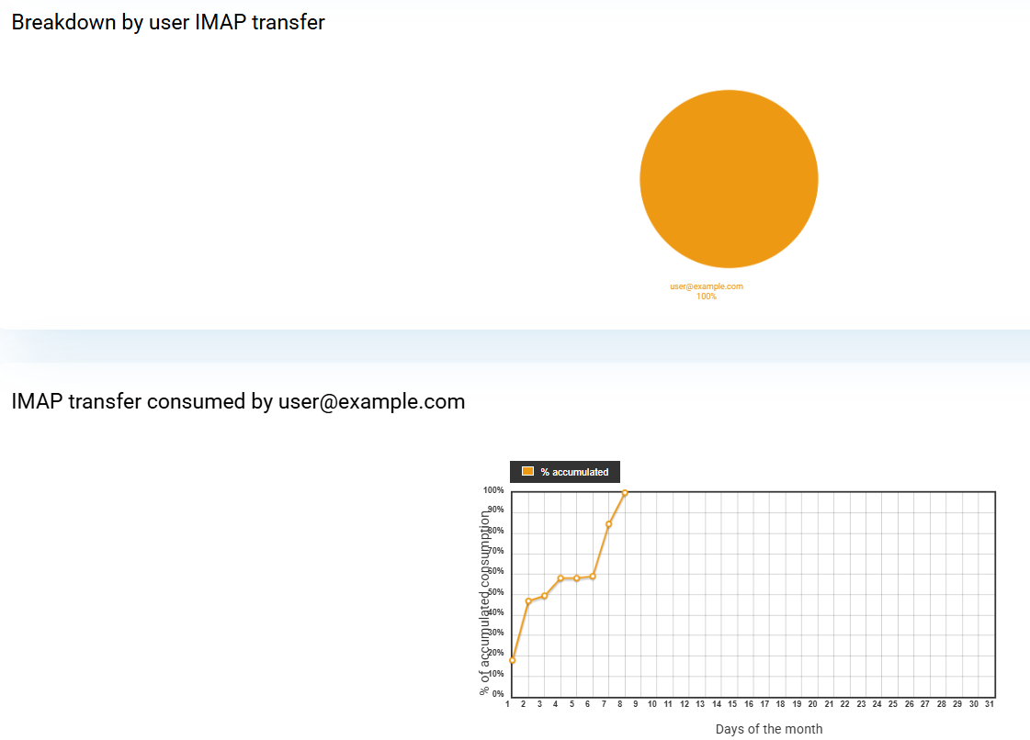This screenshot has height=740, width=1030.
Task: Click the 100% label under the pie
Action: click(706, 297)
